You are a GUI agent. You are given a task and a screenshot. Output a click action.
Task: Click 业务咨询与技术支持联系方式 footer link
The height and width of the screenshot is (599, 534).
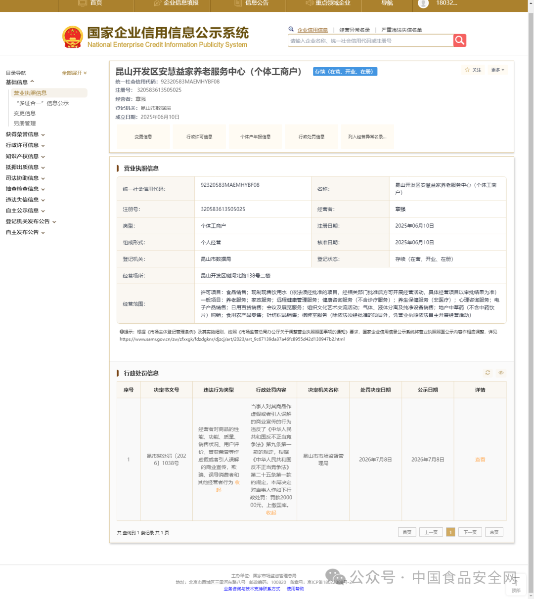252,589
